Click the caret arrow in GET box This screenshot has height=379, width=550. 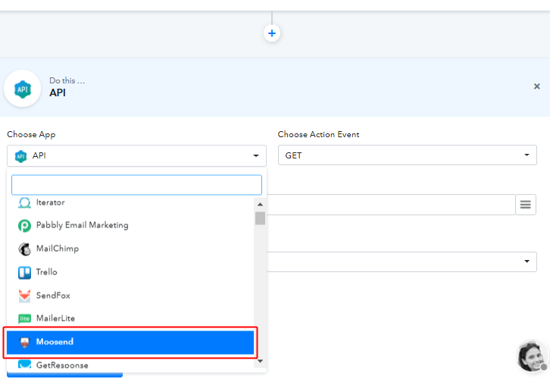pyautogui.click(x=527, y=155)
